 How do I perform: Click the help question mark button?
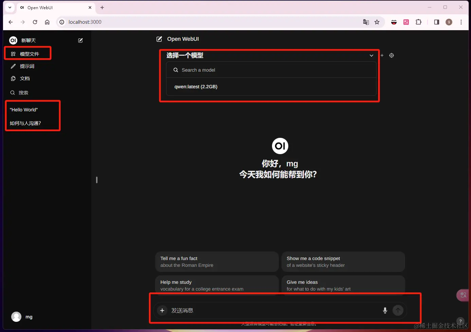460,321
